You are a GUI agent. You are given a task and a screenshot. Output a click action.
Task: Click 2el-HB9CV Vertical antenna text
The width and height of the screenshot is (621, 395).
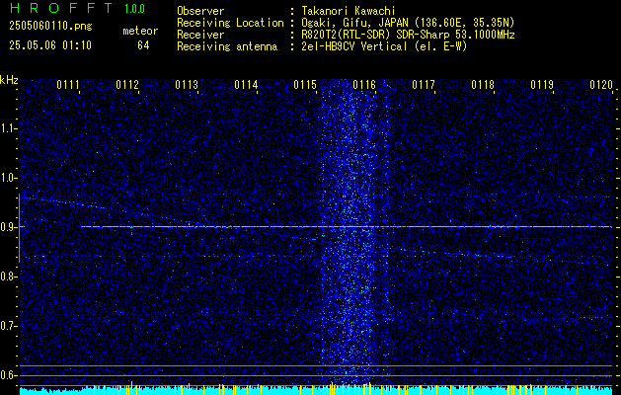click(384, 46)
